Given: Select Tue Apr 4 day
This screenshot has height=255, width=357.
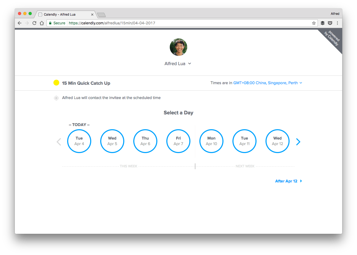Looking at the screenshot, I should pos(79,141).
